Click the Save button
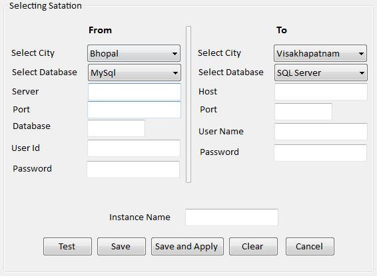 [x=121, y=247]
